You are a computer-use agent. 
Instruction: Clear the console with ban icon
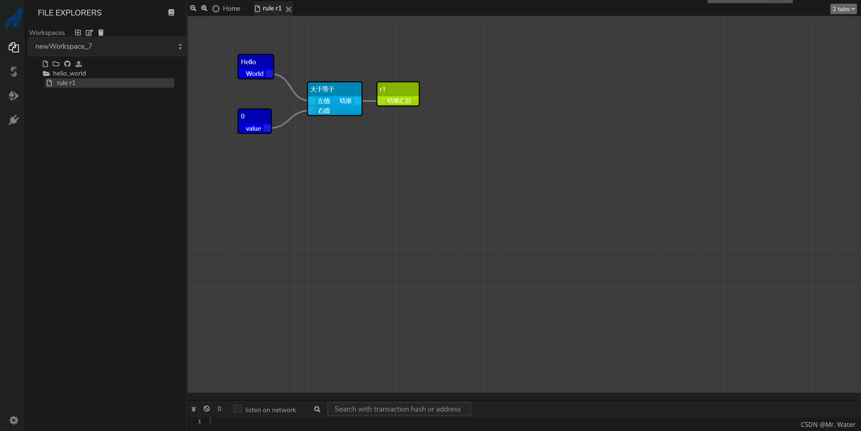tap(207, 409)
